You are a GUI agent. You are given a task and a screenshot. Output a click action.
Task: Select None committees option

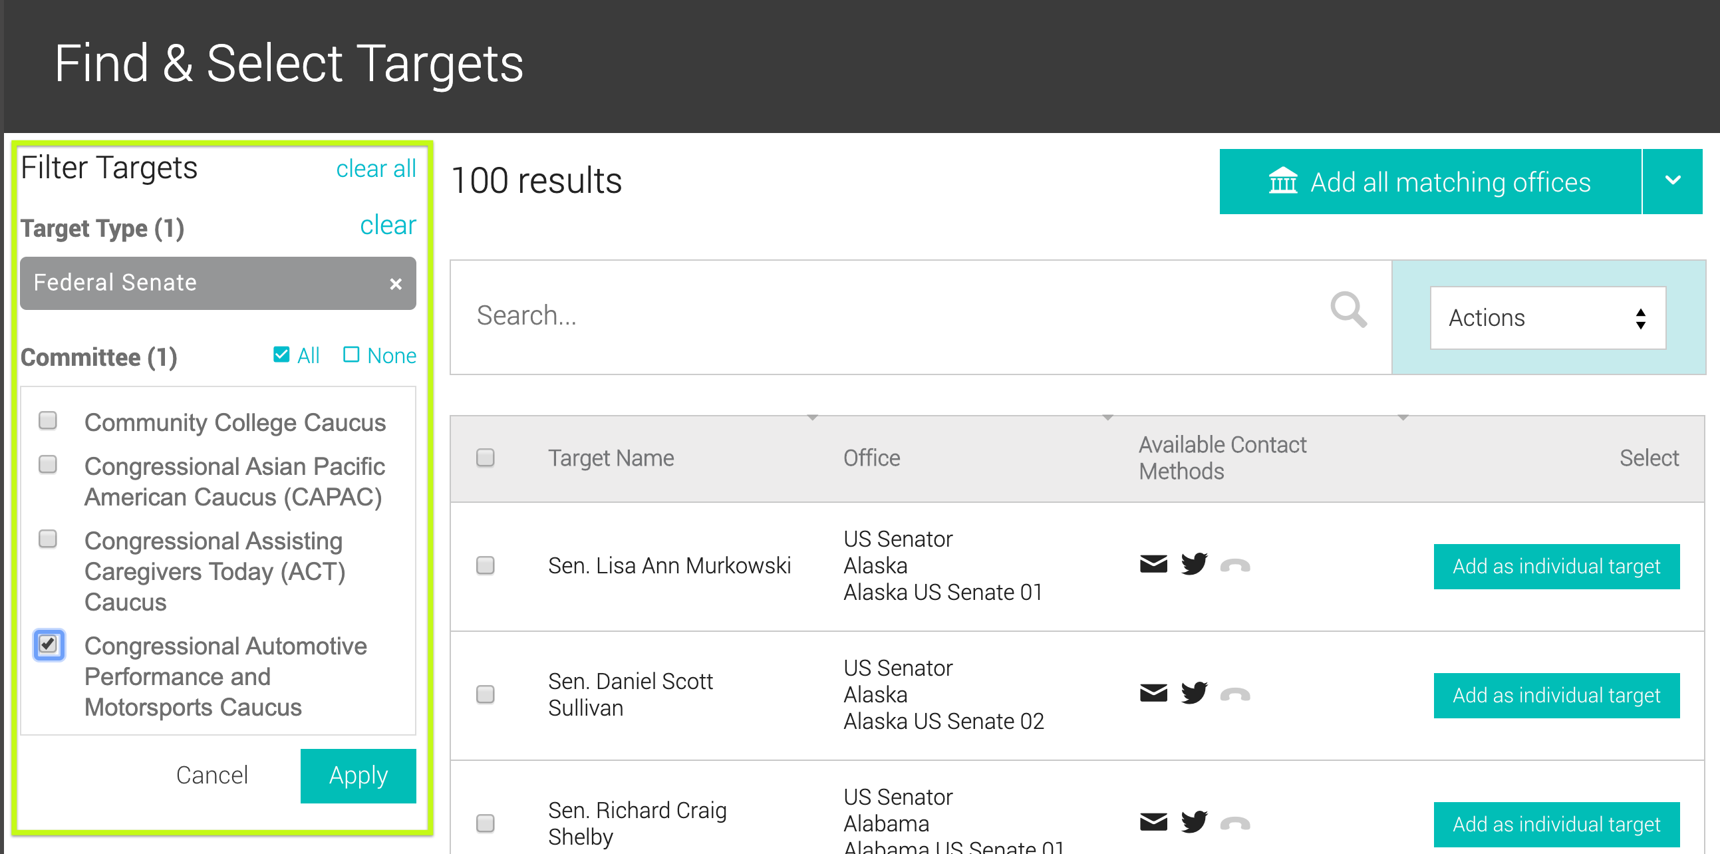379,355
